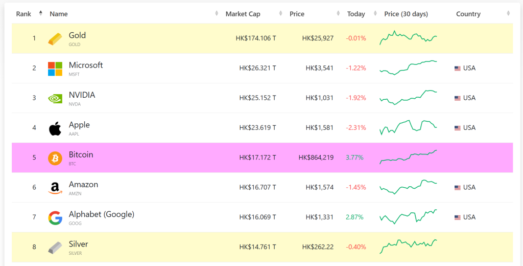
Task: Open the Bitcoin asset link
Action: (81, 154)
